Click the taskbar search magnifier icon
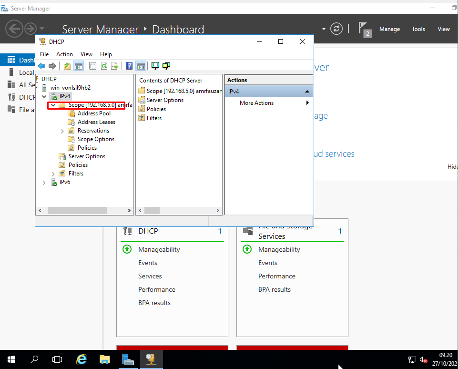 click(x=34, y=359)
